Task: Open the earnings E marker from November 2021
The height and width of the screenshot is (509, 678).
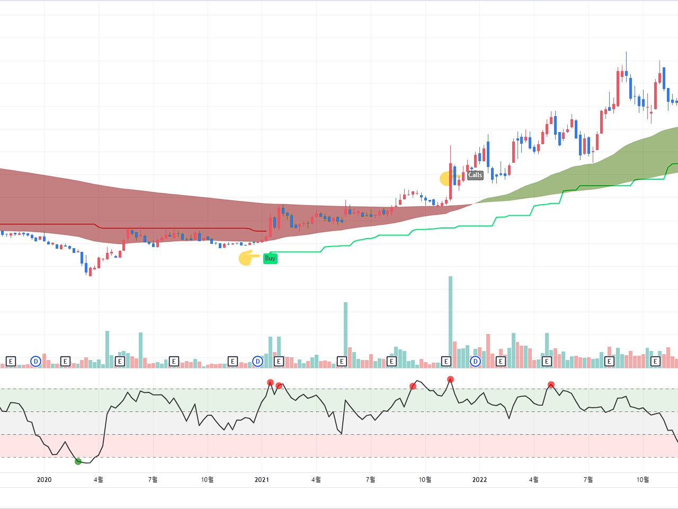Action: pyautogui.click(x=446, y=362)
